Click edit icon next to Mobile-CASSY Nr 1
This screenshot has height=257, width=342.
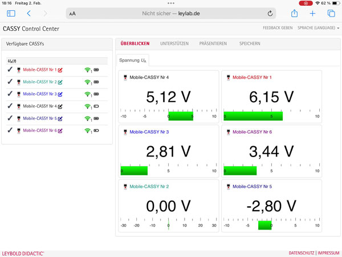pos(60,70)
